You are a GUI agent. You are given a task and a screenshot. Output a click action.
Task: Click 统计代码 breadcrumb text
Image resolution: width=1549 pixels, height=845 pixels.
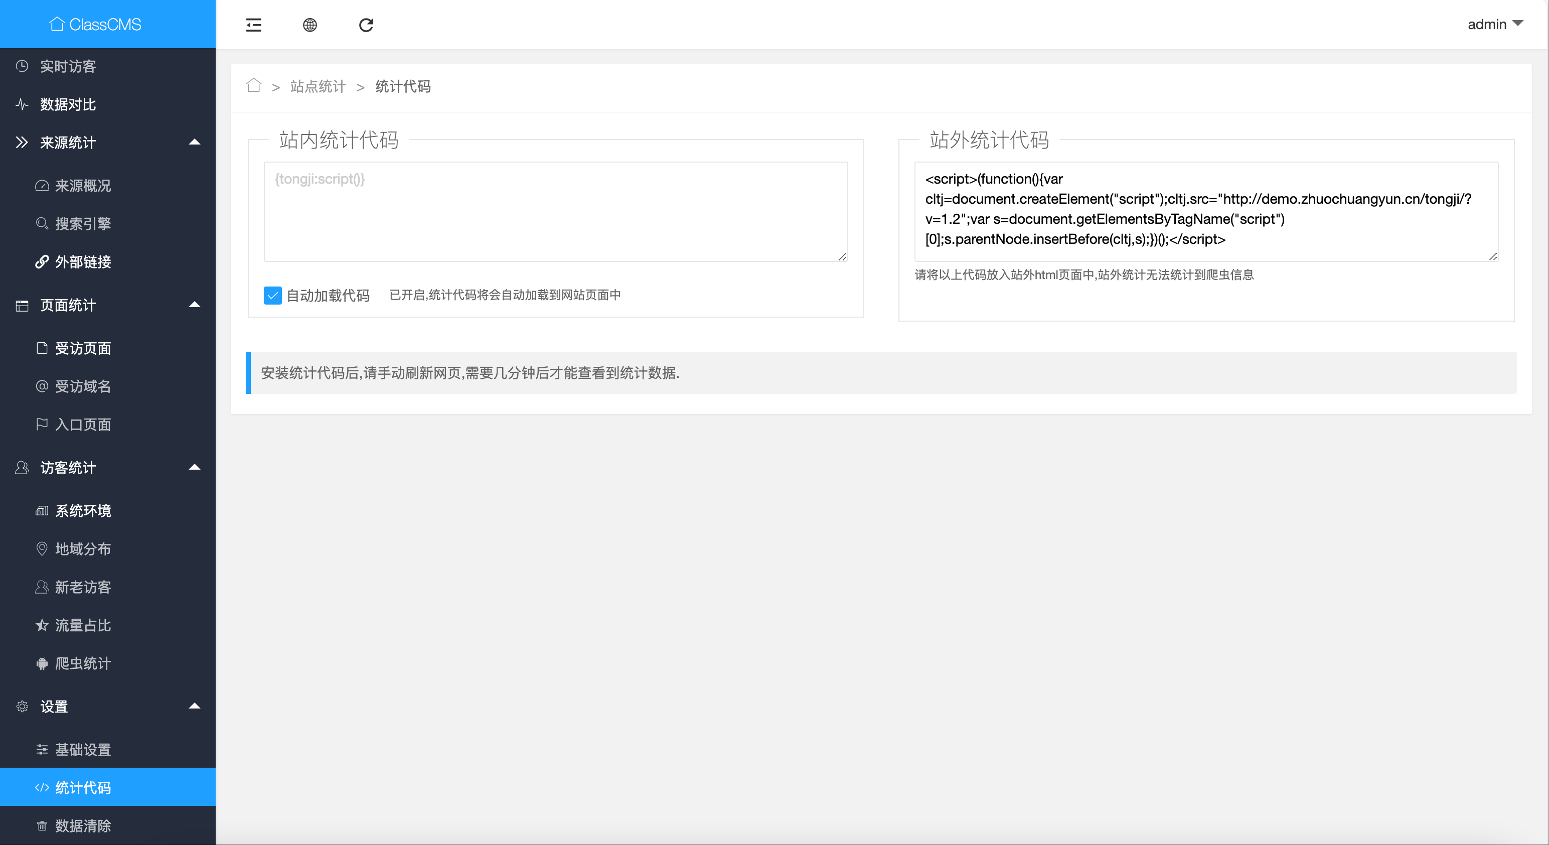point(403,86)
